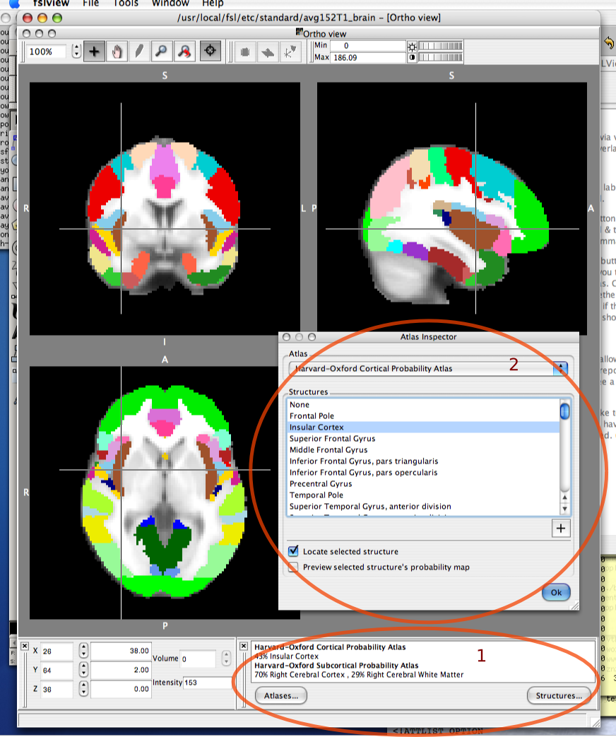Click the X coordinate stepper
Screen dimensions: 616x737
pyautogui.click(x=83, y=651)
